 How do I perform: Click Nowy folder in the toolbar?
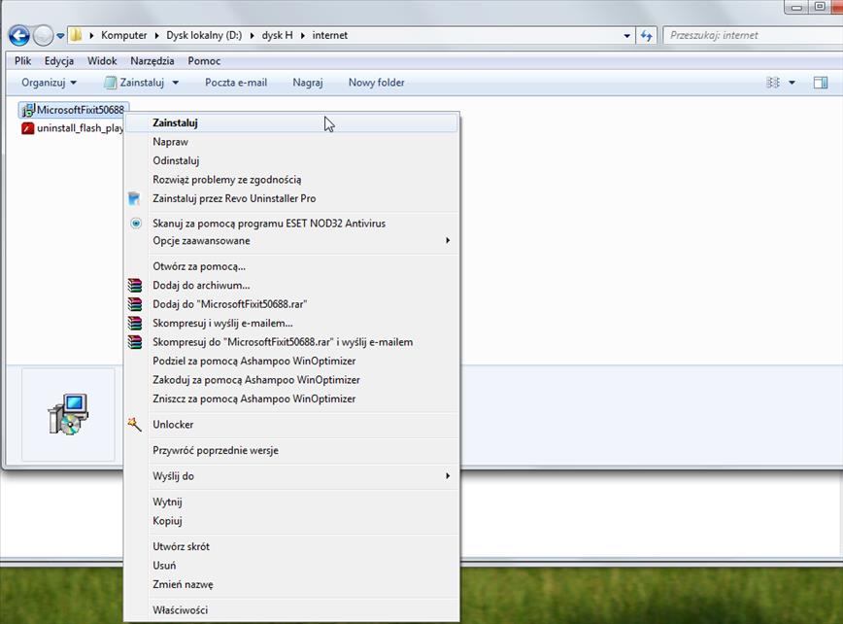[x=377, y=83]
